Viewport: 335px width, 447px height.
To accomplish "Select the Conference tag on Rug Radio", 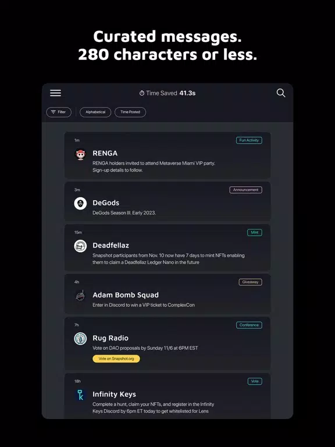I will click(249, 325).
